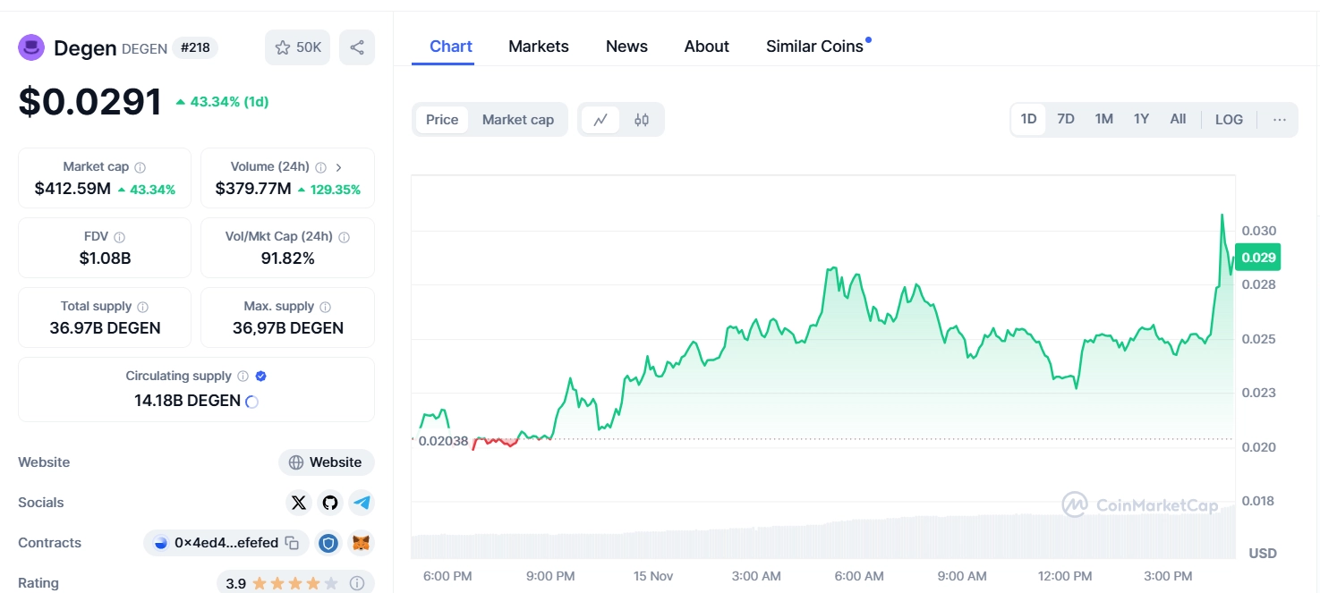1320x593 pixels.
Task: Star DEGEN to add to watchlist
Action: tap(283, 47)
